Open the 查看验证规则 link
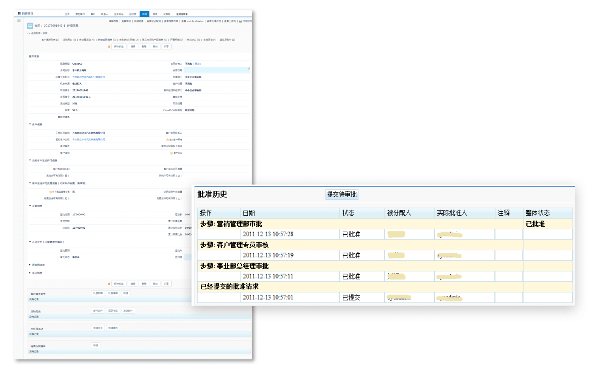The width and height of the screenshot is (592, 378). tap(154, 21)
